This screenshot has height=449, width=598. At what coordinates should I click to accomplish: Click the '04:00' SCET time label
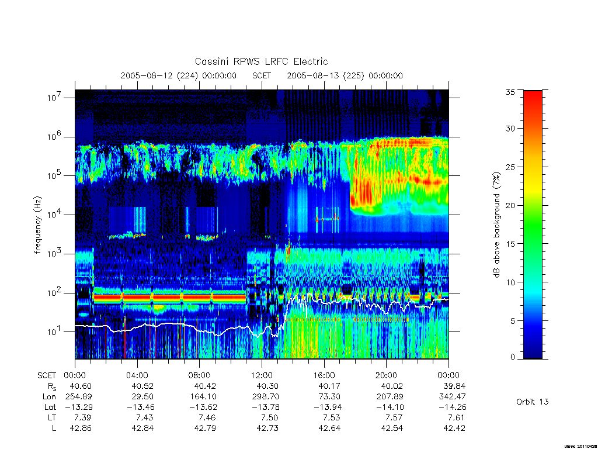coord(137,375)
